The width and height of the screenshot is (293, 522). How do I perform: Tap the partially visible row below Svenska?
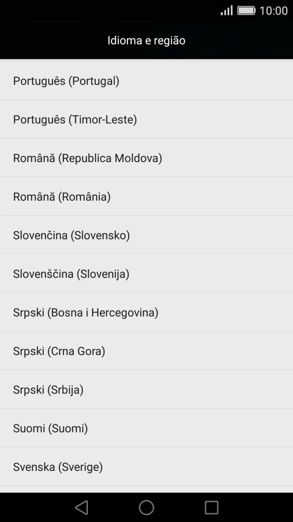click(146, 489)
